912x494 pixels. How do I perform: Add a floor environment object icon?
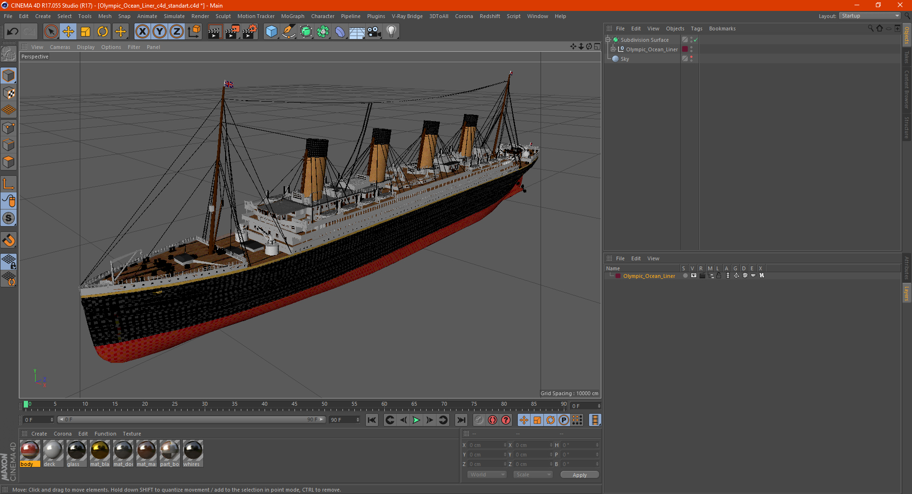[357, 32]
